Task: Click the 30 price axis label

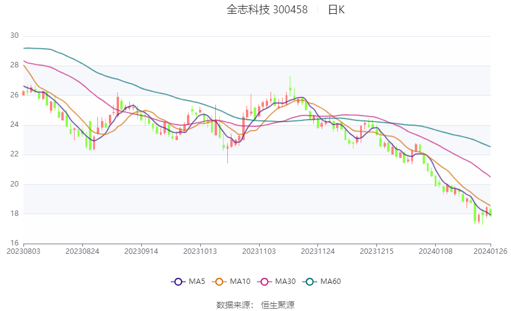Action: click(14, 35)
